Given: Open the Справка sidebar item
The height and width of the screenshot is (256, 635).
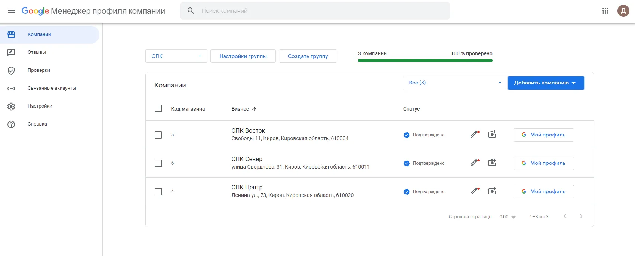Looking at the screenshot, I should [x=50, y=124].
